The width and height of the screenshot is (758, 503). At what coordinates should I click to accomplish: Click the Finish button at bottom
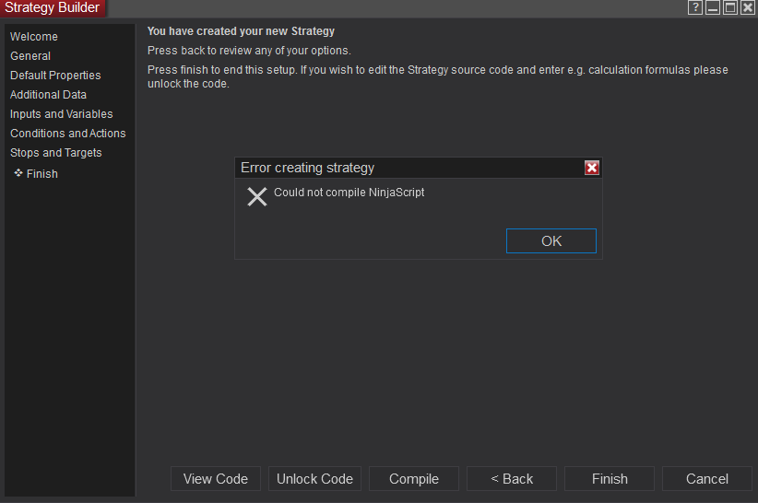(610, 478)
